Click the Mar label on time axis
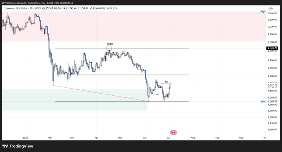The image size is (282, 152). click(x=72, y=138)
